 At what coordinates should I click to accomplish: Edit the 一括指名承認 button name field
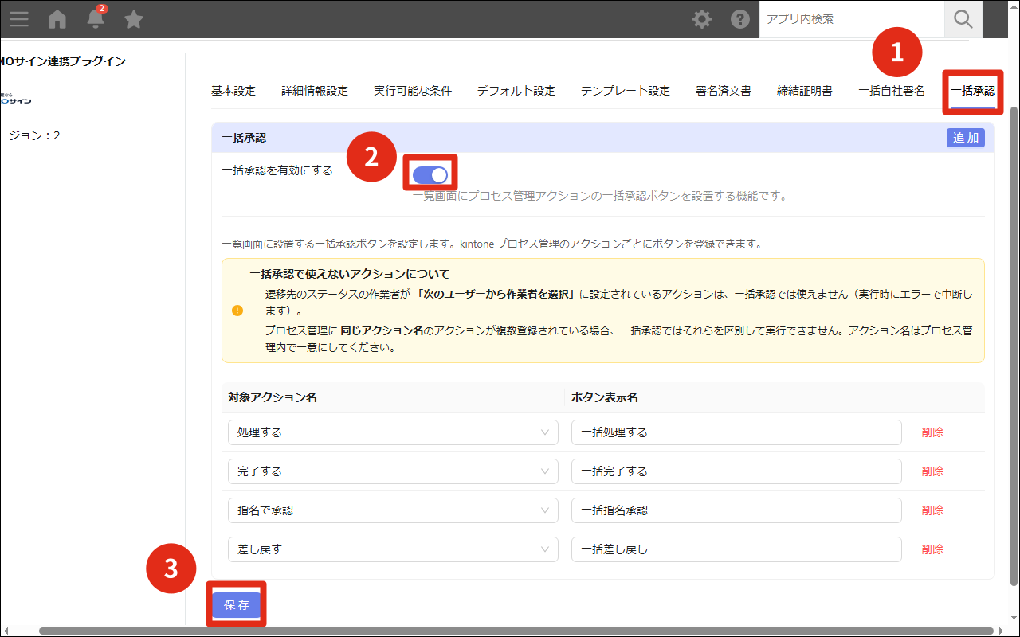click(x=736, y=510)
